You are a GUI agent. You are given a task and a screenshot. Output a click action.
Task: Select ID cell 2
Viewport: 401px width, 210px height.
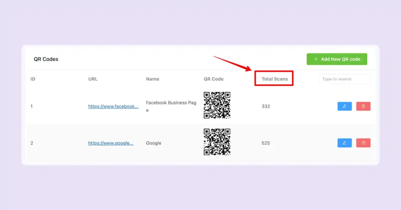click(x=32, y=143)
